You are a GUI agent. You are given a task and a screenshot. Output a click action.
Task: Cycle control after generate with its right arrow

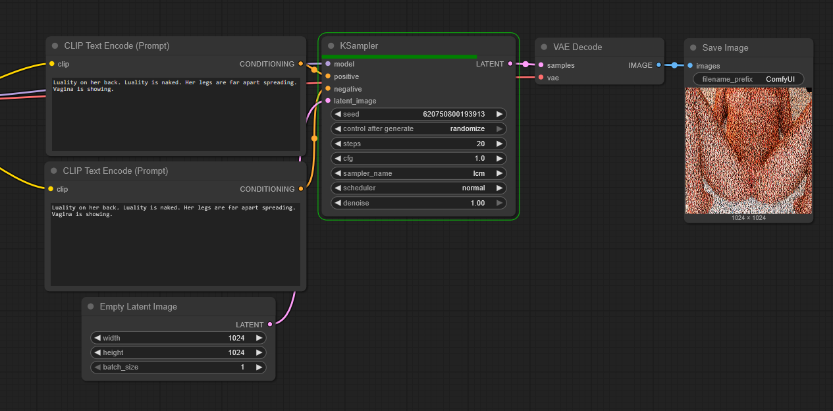[x=499, y=128]
